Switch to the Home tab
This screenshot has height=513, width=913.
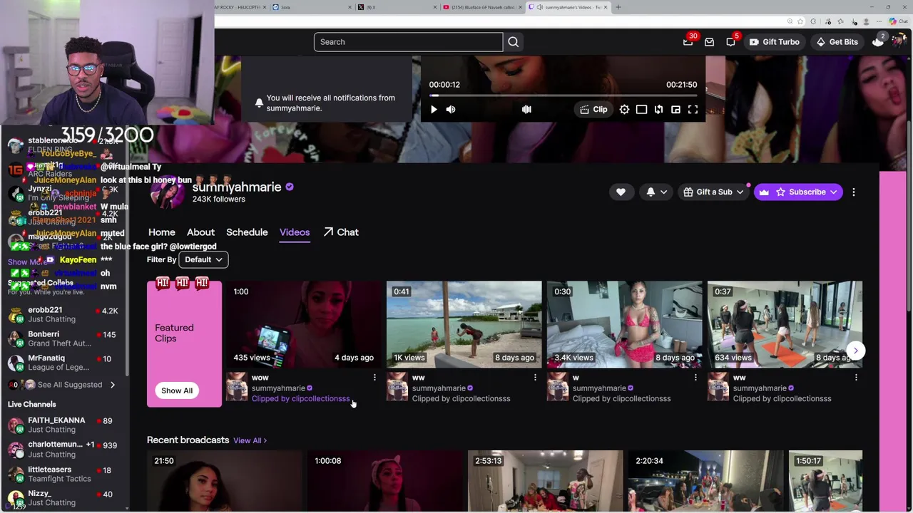(162, 232)
